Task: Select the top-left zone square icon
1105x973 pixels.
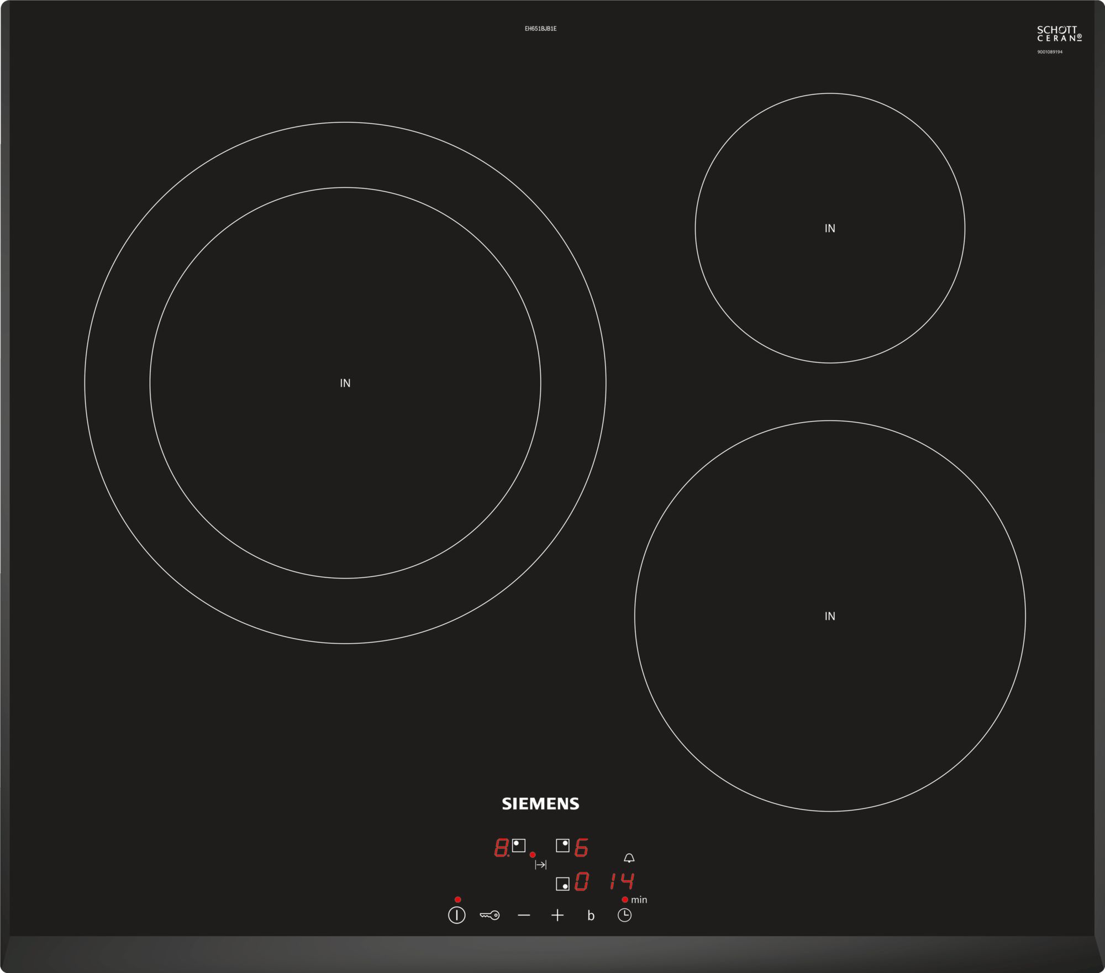Action: 518,845
